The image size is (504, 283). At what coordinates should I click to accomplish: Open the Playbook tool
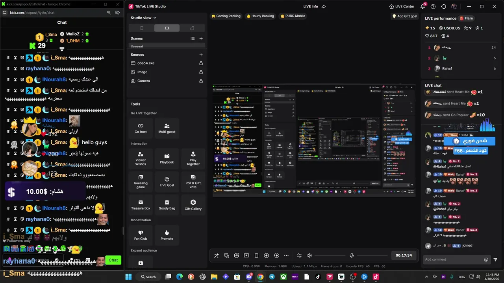tap(167, 159)
